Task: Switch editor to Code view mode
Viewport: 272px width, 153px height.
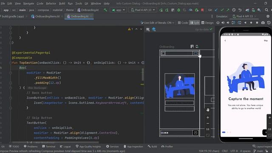Action: coord(183,23)
